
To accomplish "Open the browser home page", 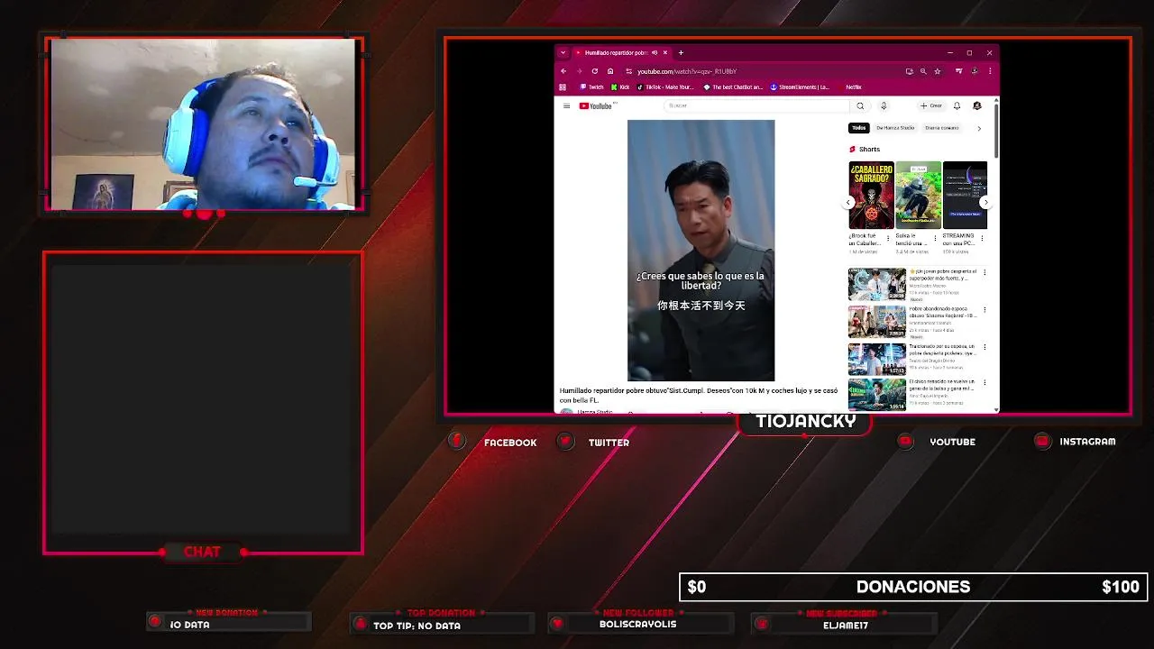I will coord(610,71).
